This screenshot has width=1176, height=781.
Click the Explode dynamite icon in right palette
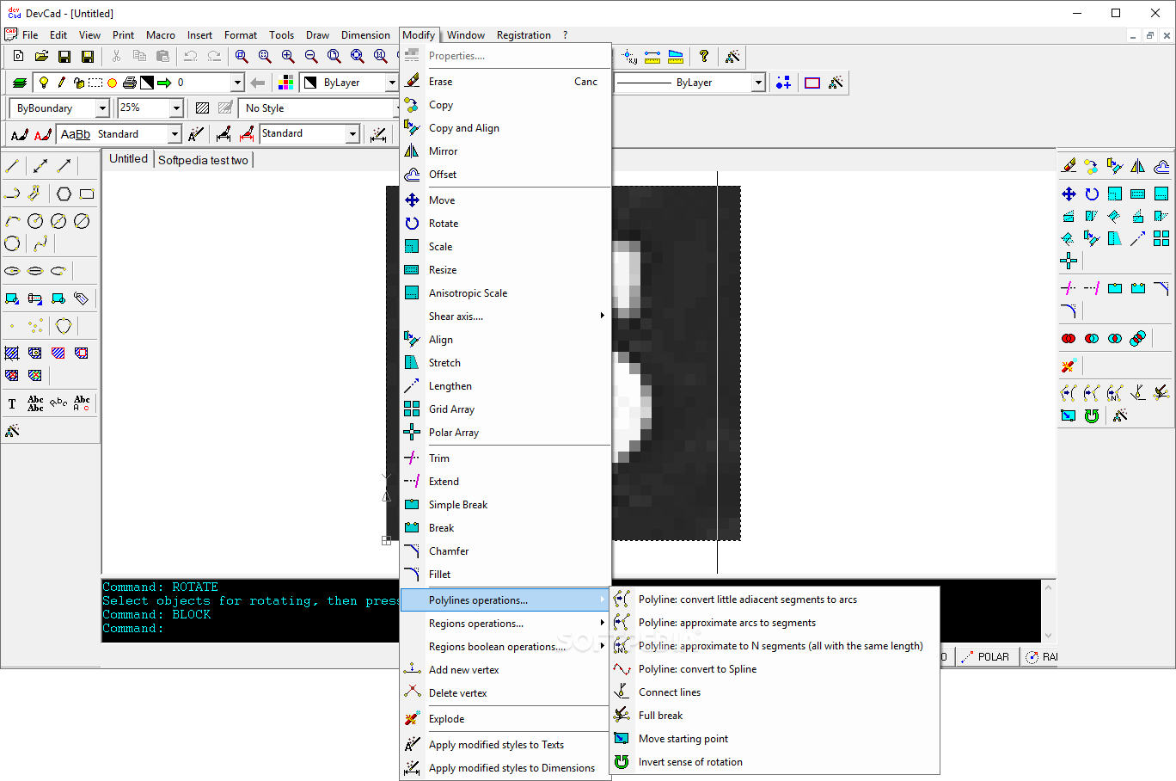[x=1069, y=366]
